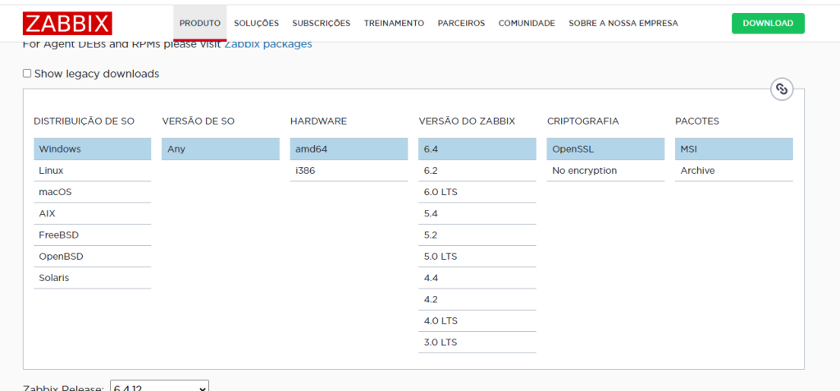Click the Zabbix logo

click(x=68, y=23)
